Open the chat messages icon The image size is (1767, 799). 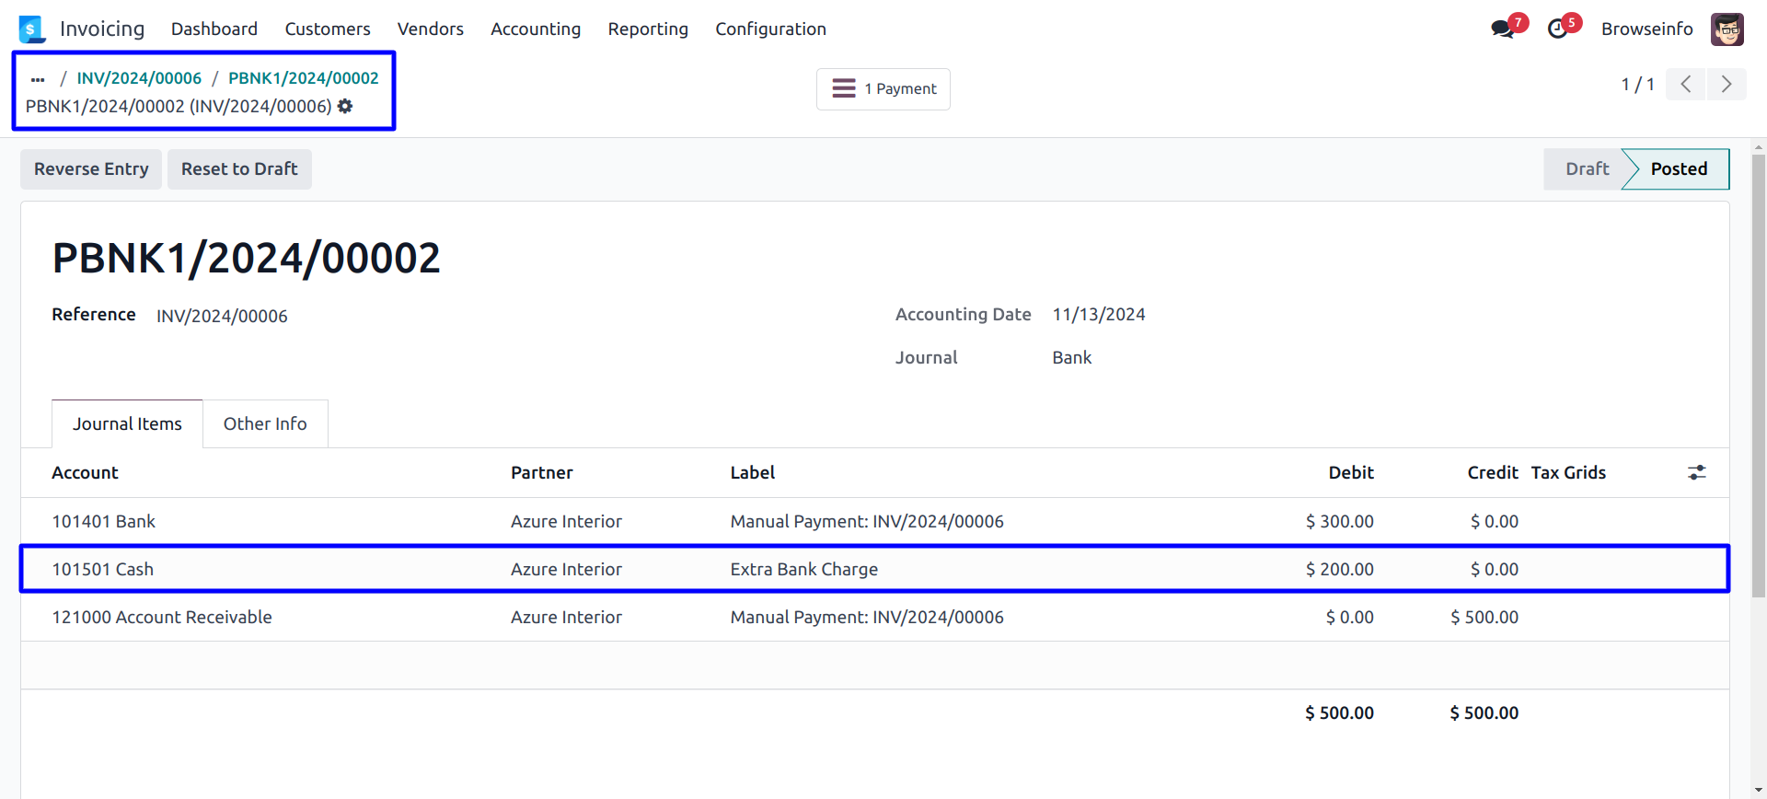1502,29
